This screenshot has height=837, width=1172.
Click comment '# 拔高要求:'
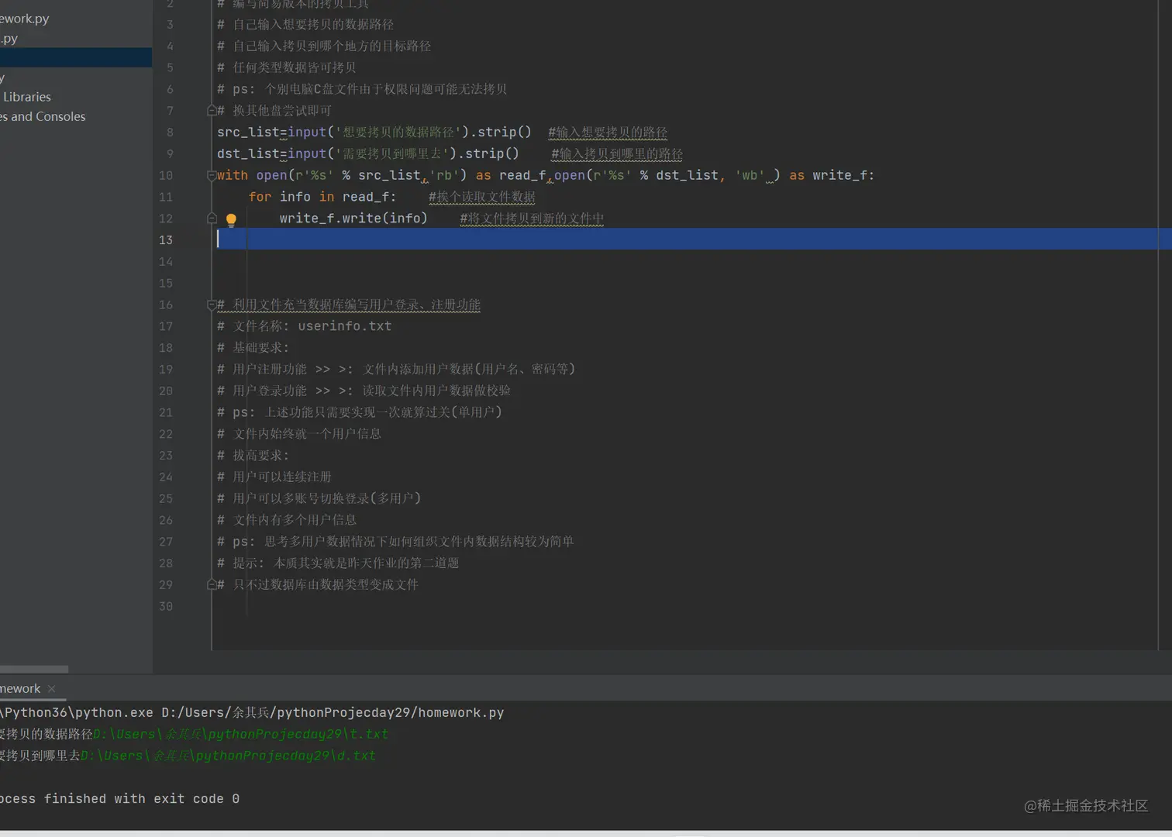(x=253, y=456)
